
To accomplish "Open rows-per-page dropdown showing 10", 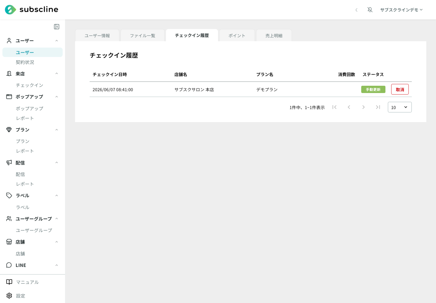I will [400, 107].
